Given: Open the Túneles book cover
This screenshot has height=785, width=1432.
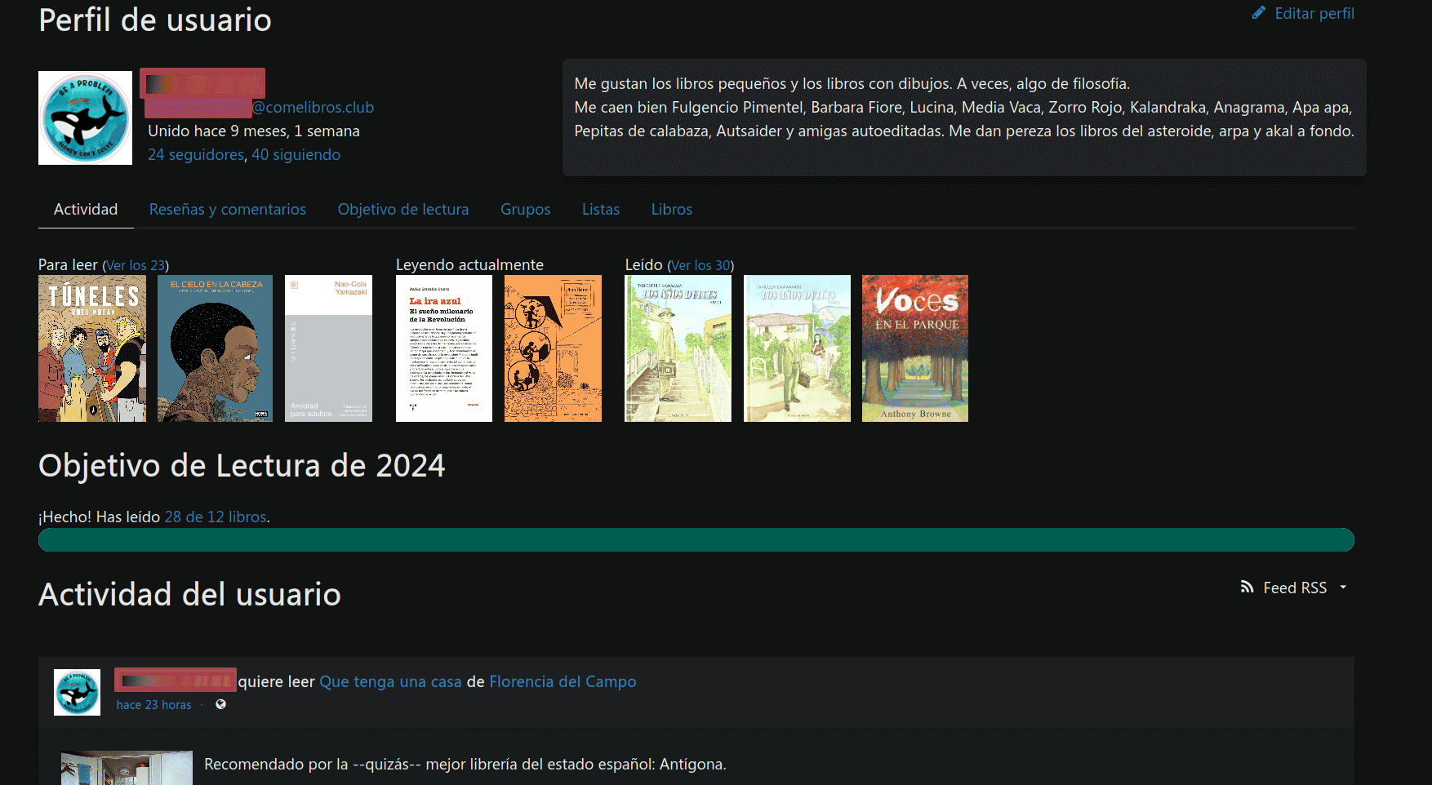Looking at the screenshot, I should point(92,348).
